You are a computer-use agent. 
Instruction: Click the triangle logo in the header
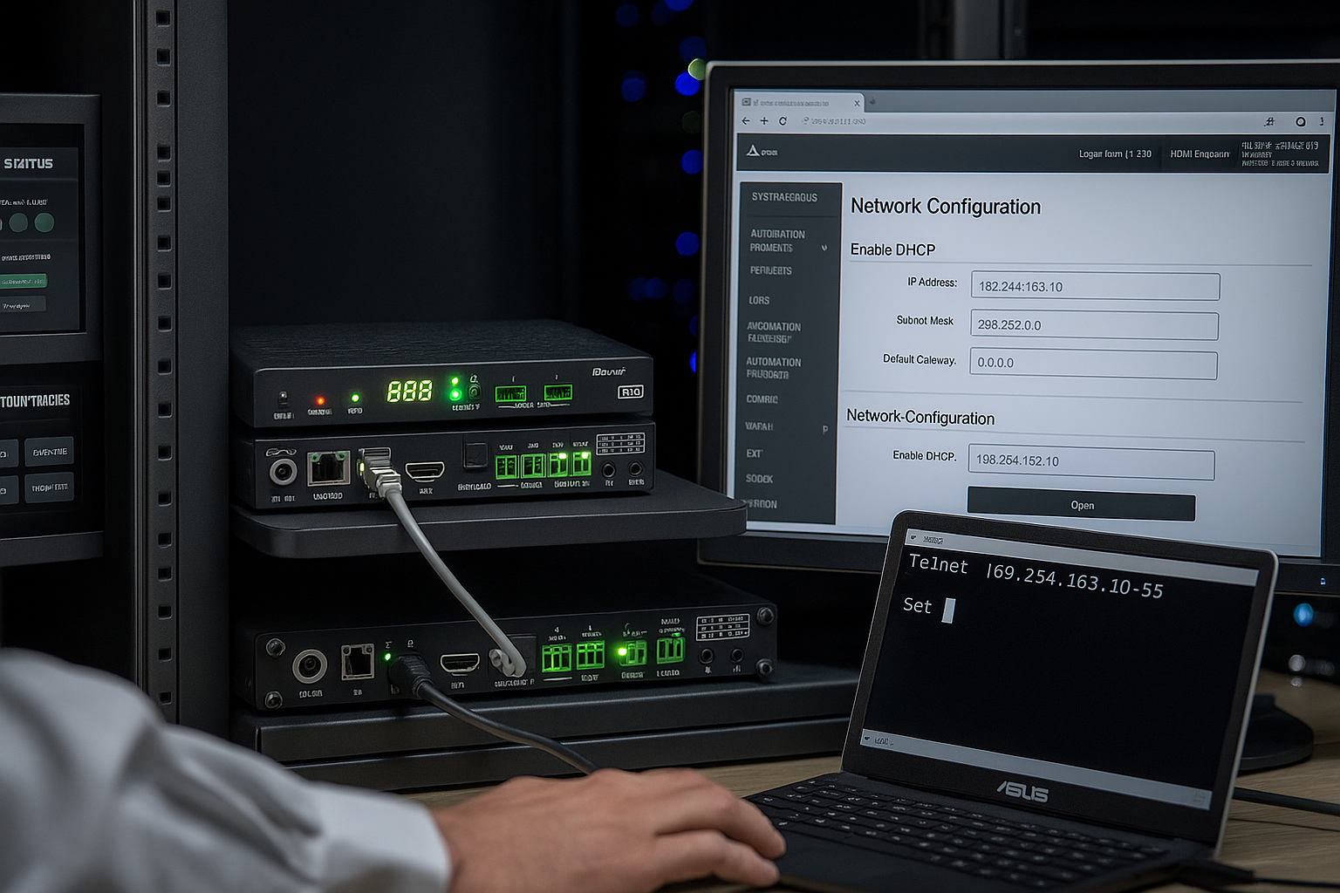754,151
